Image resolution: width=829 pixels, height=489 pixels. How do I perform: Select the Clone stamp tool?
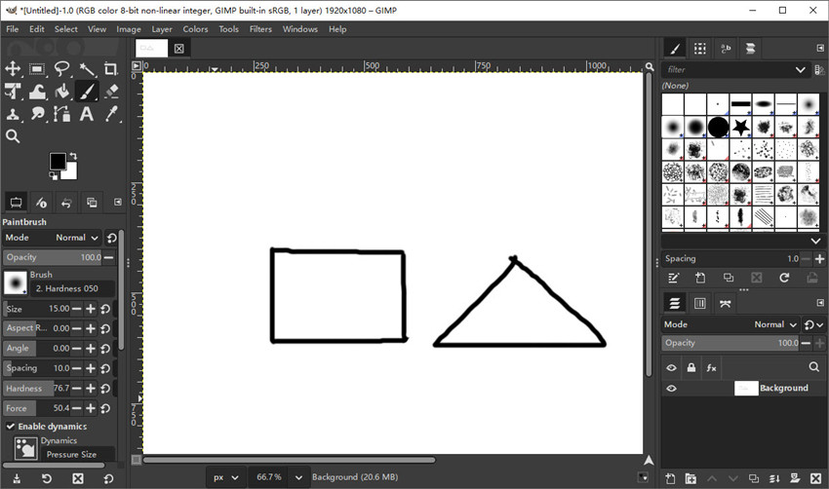click(x=13, y=114)
